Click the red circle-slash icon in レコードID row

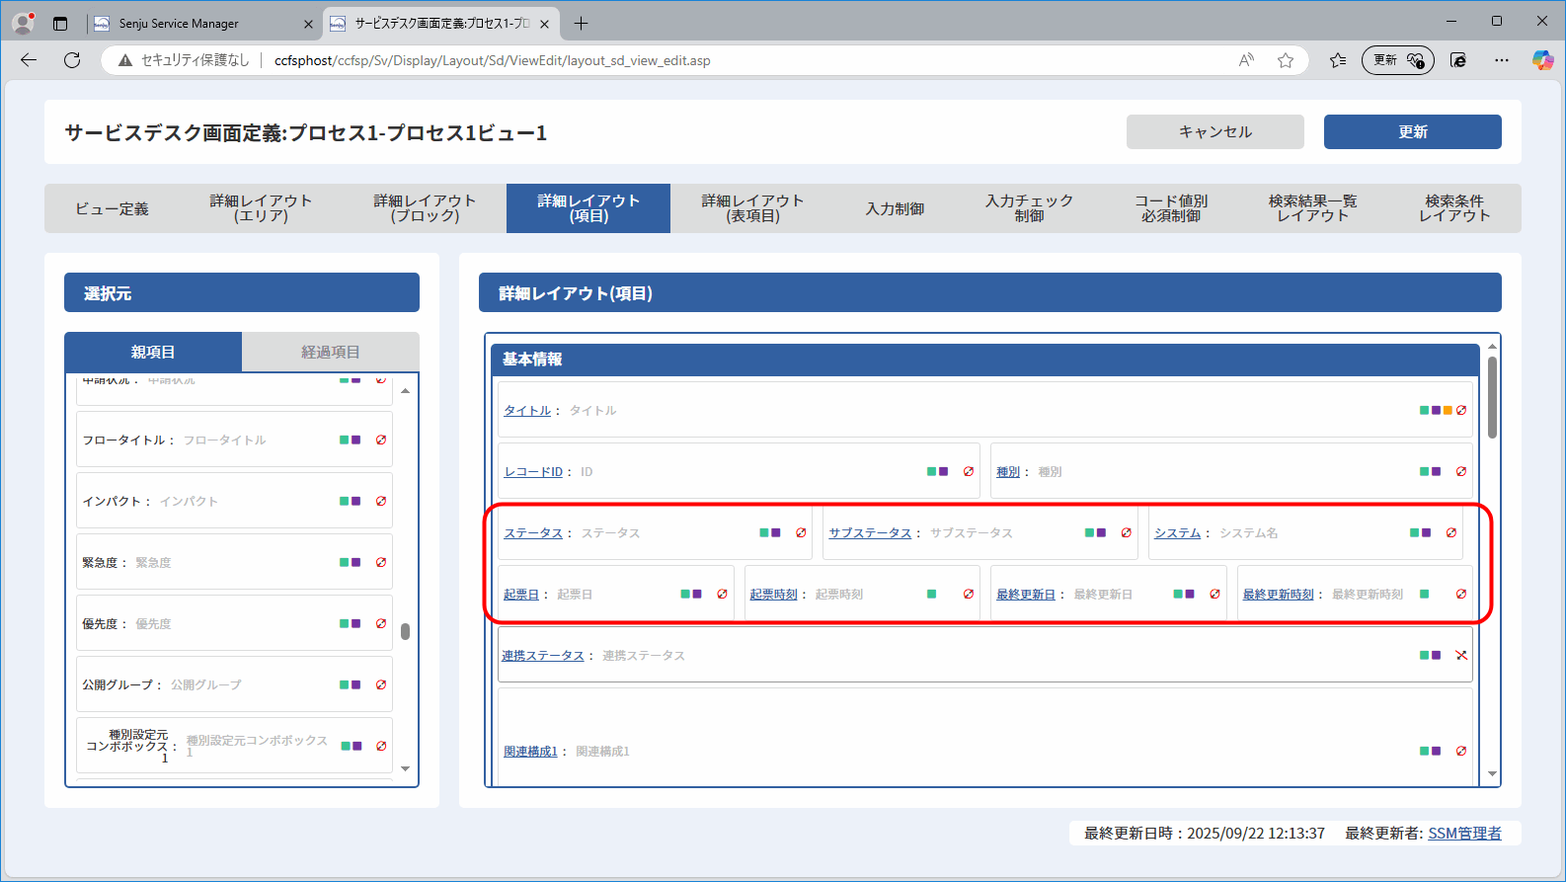click(x=969, y=471)
